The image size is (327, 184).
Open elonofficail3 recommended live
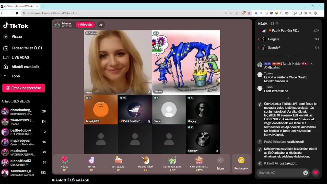pos(24,163)
